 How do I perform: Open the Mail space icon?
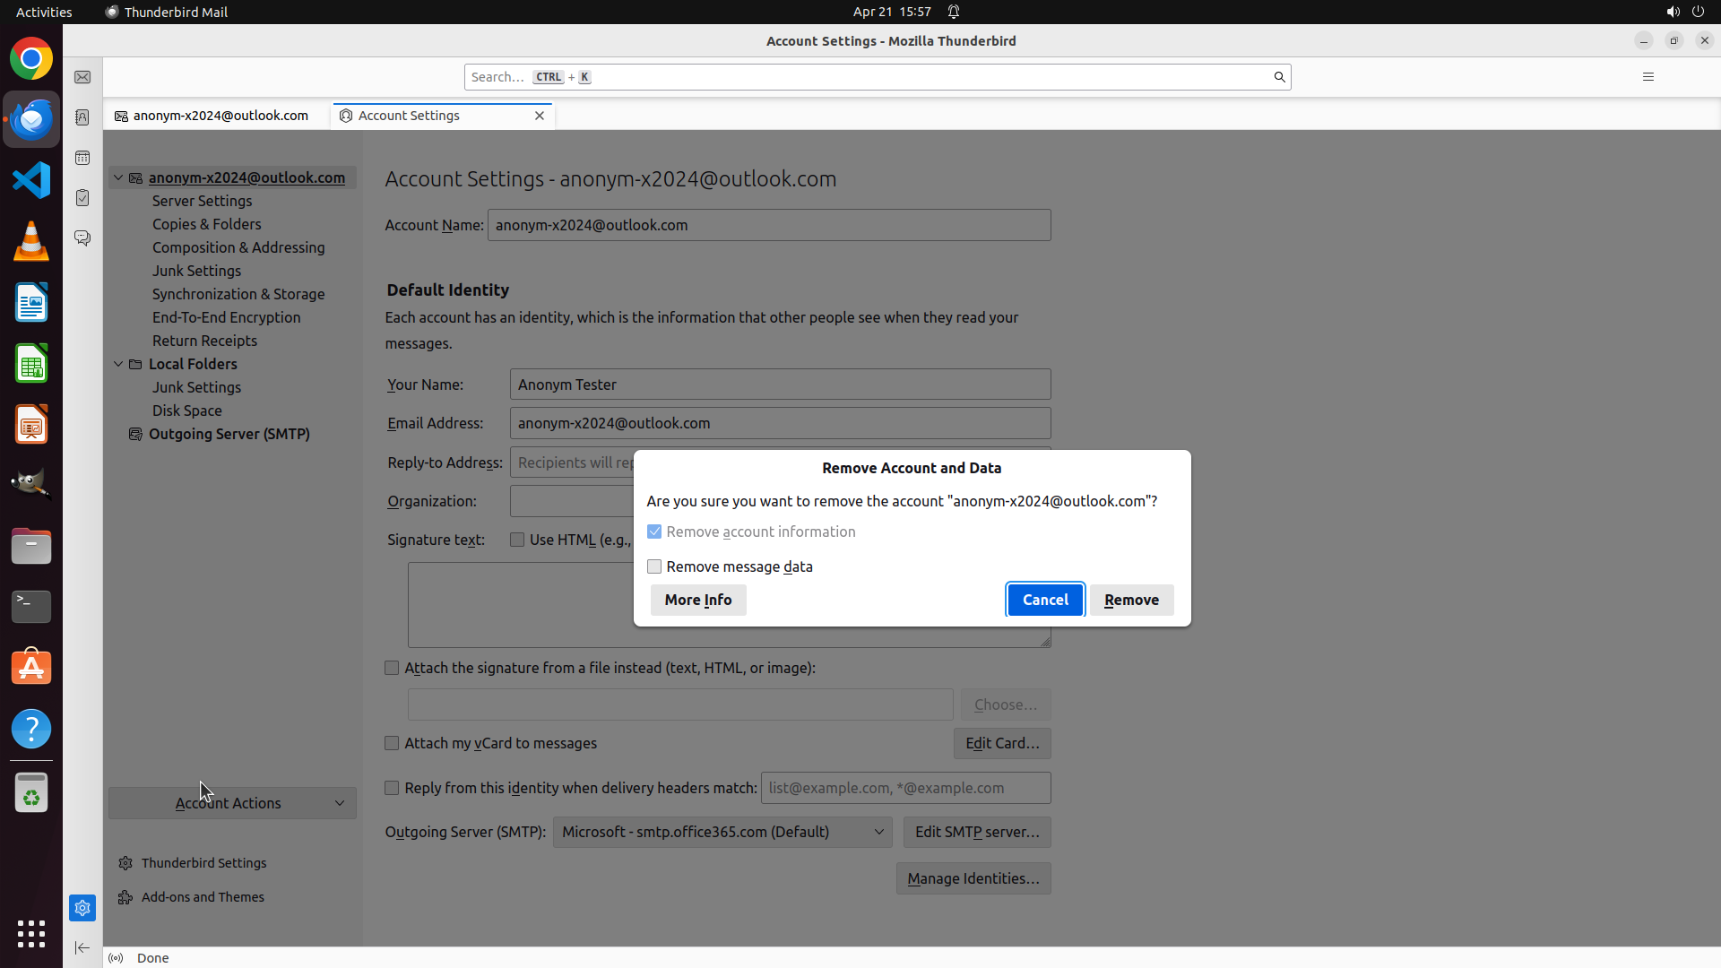click(82, 77)
